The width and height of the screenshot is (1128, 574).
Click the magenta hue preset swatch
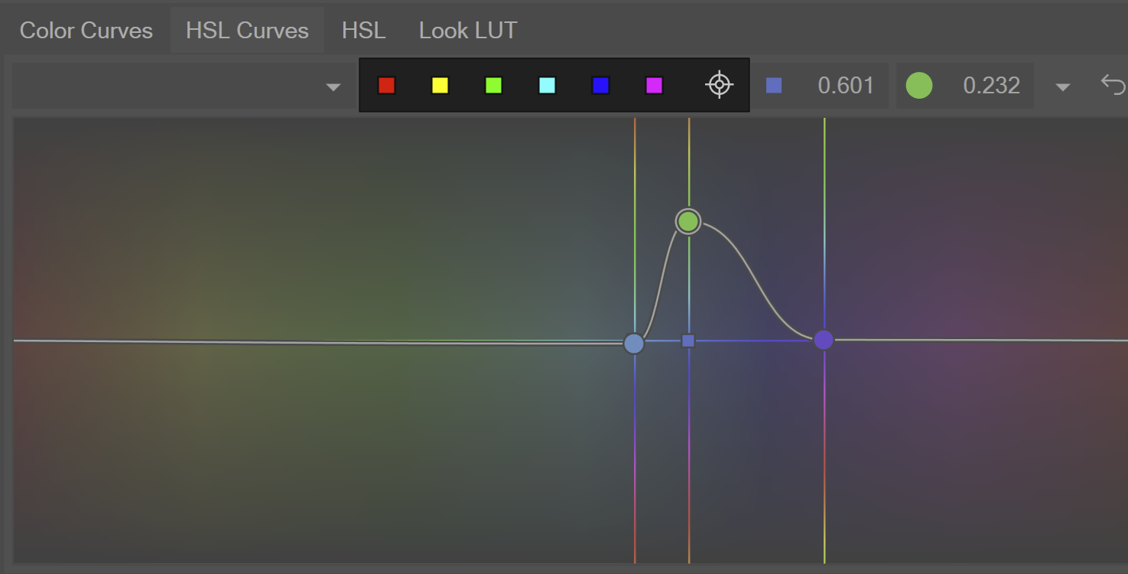pos(654,86)
